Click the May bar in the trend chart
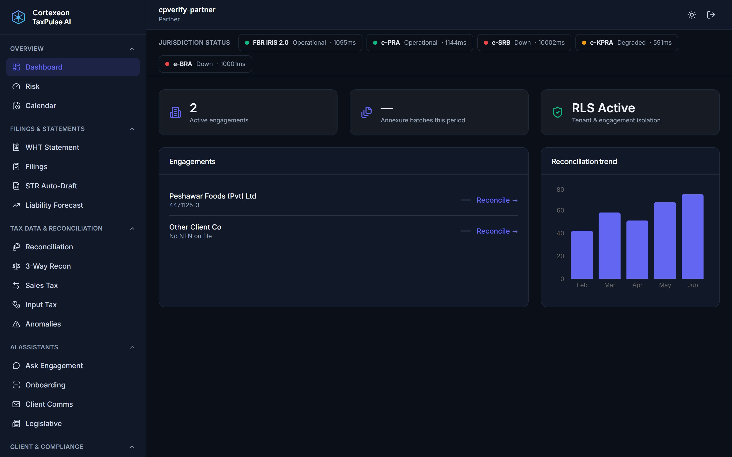 tap(665, 240)
